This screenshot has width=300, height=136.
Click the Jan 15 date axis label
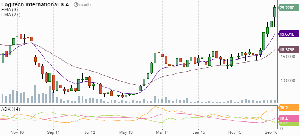pyautogui.click(x=198, y=132)
